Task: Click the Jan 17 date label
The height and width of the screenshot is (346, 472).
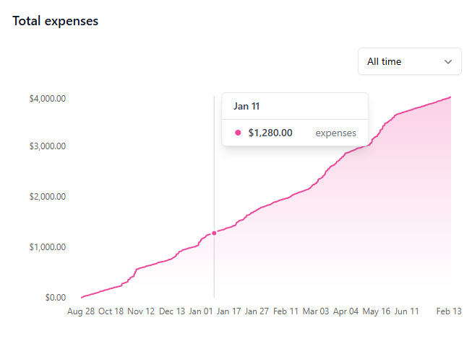Action: (228, 311)
